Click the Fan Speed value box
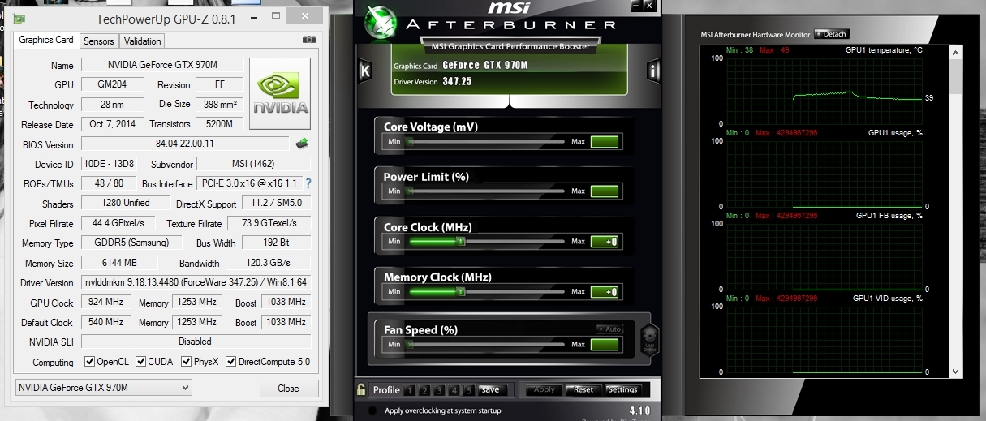The width and height of the screenshot is (986, 421). pos(605,345)
